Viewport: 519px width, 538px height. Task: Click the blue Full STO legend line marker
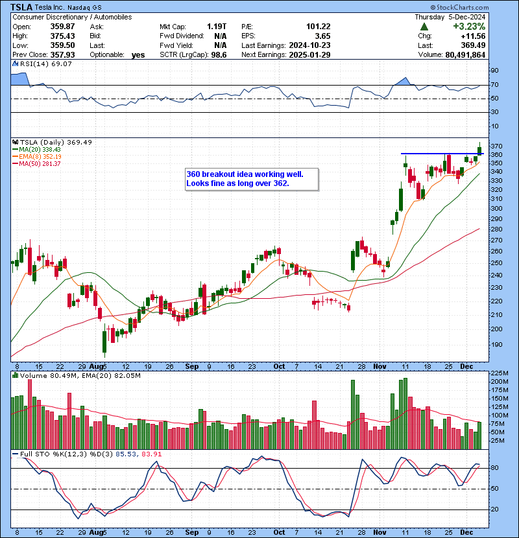(15, 454)
